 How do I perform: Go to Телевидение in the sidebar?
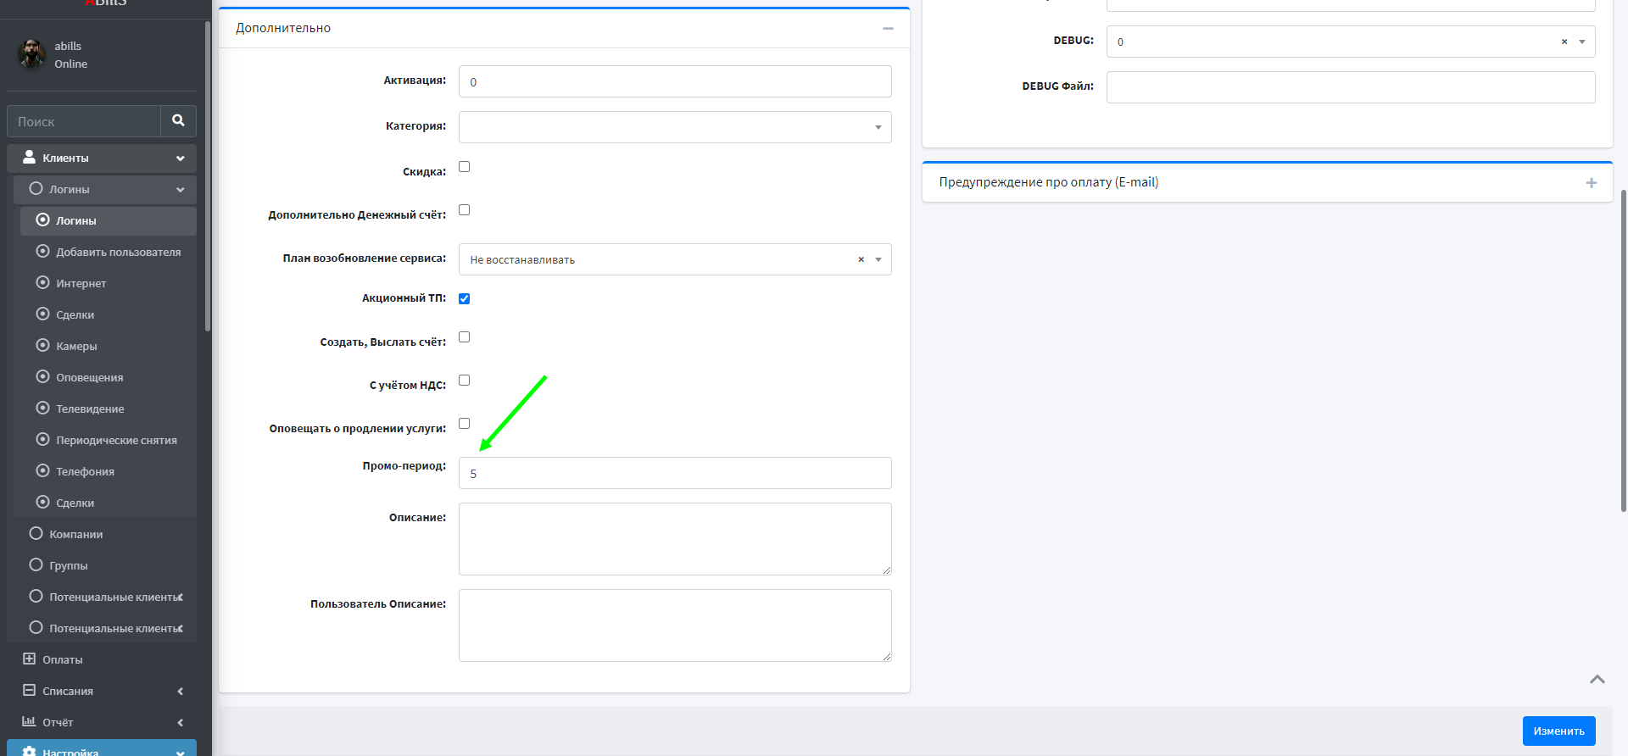90,409
